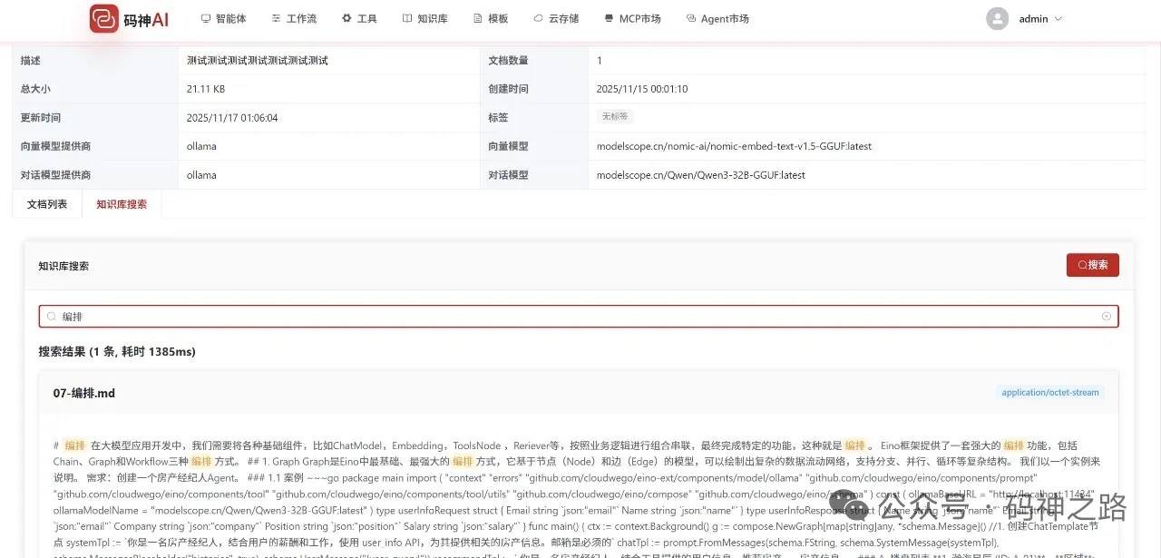Image resolution: width=1161 pixels, height=558 pixels.
Task: Click the cloud icon for 云存储
Action: point(537,17)
